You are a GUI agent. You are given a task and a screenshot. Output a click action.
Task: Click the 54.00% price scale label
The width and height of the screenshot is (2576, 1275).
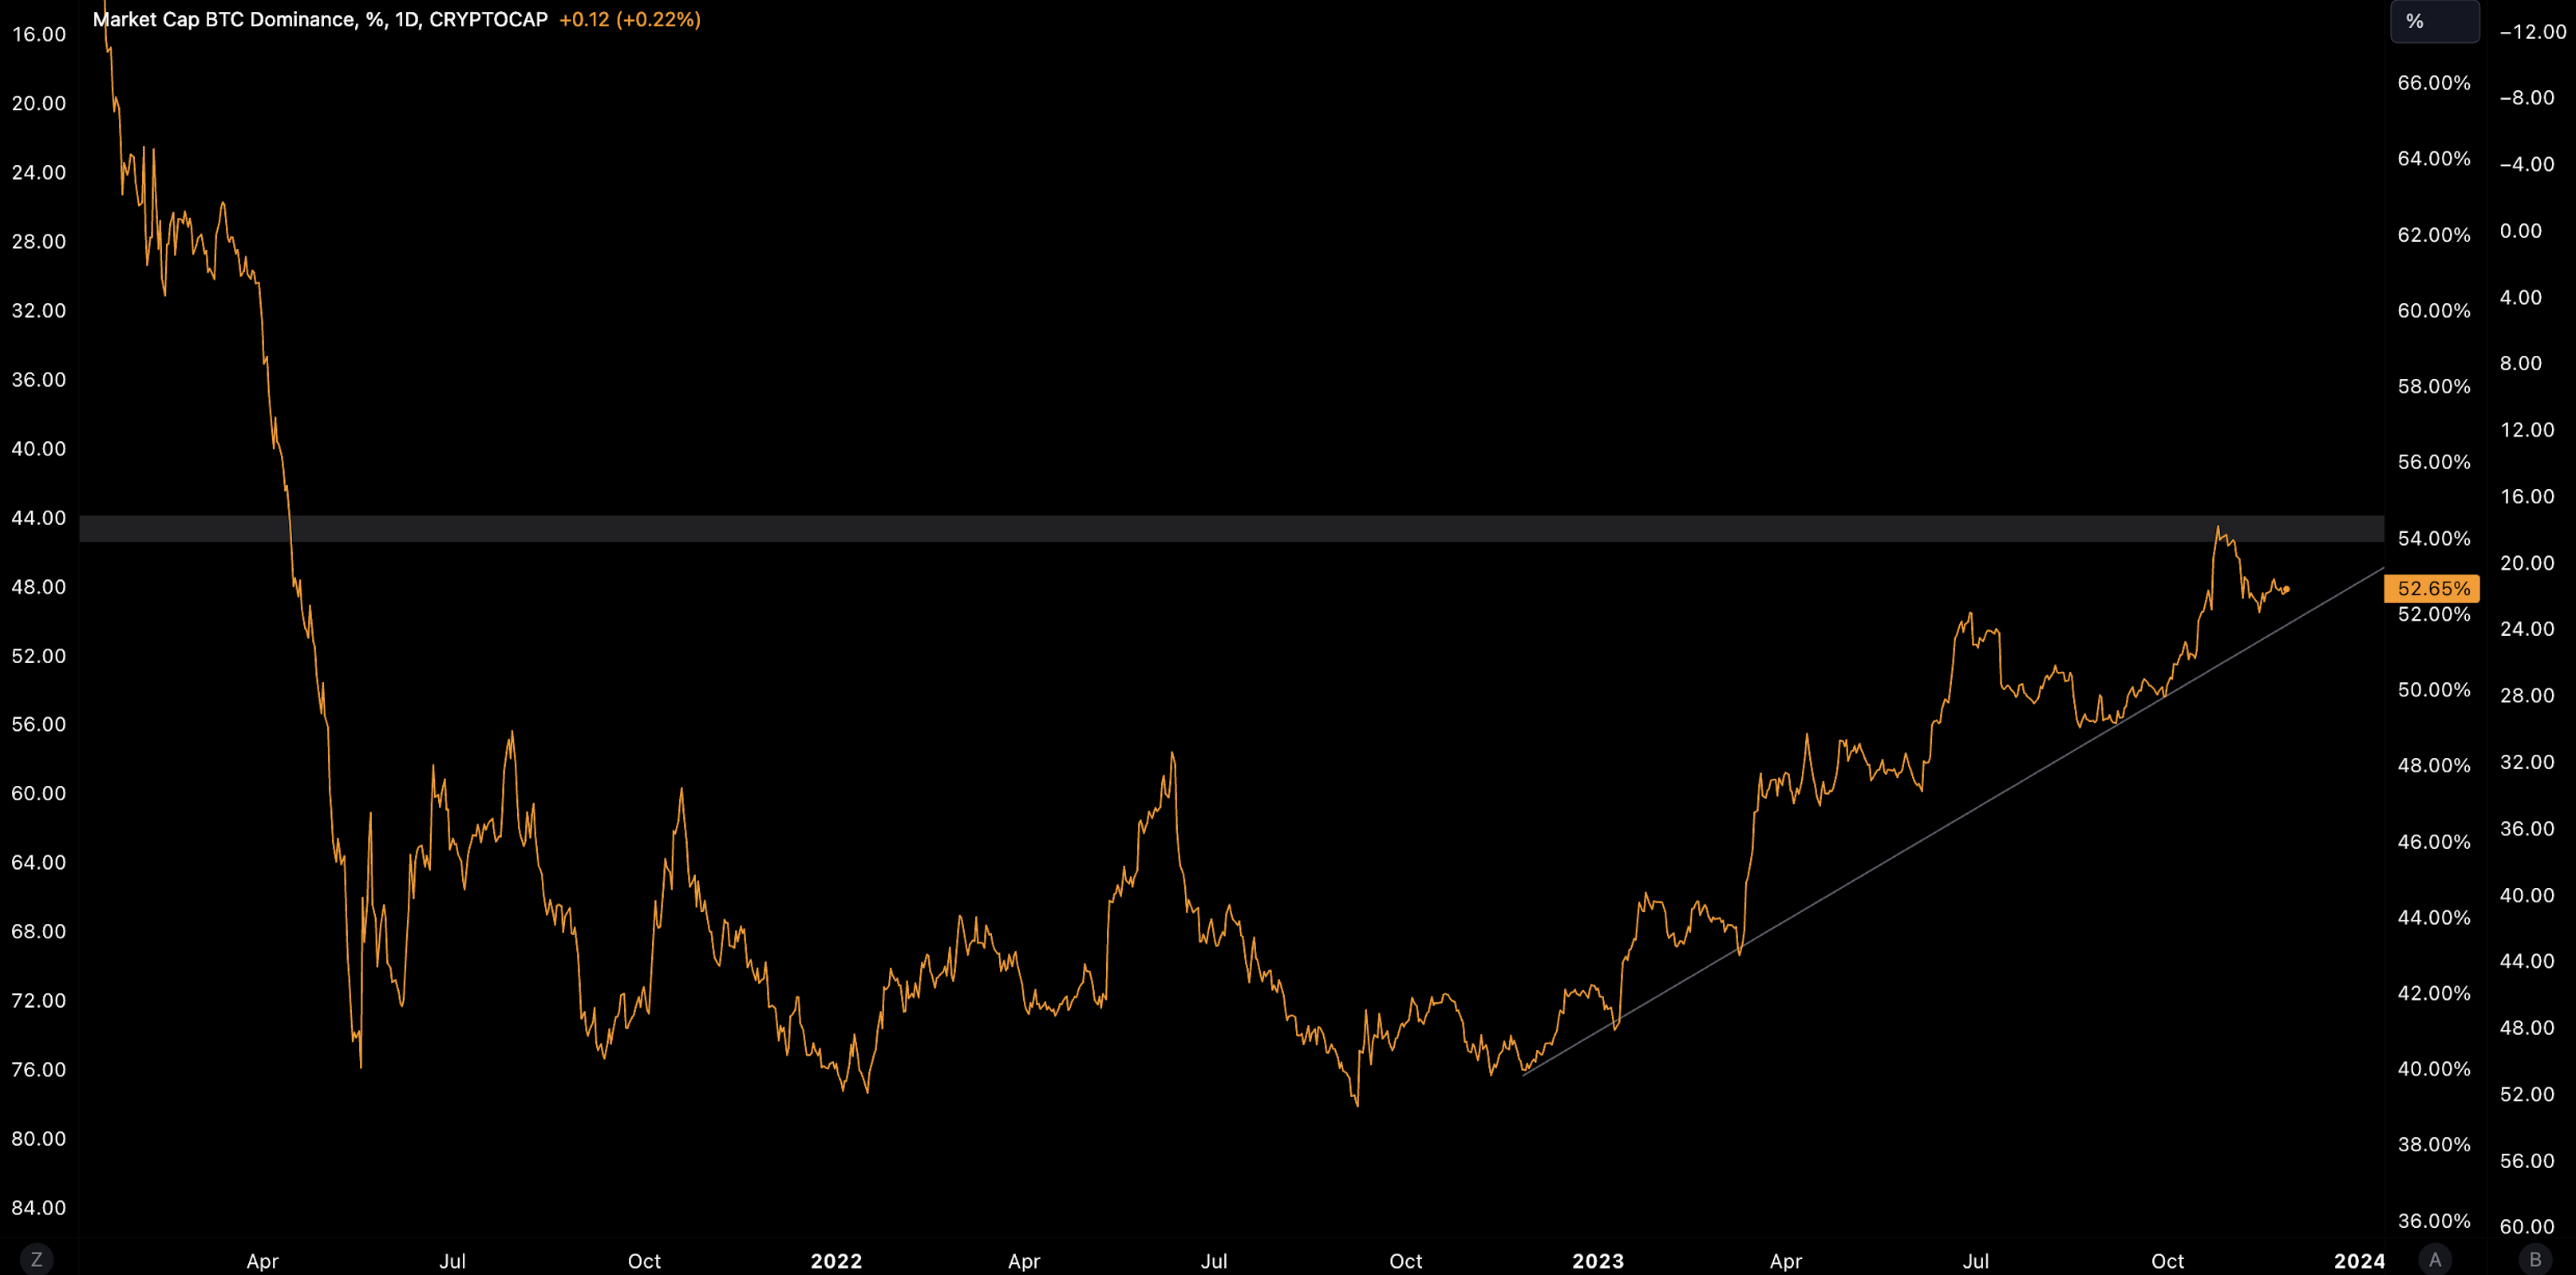point(2433,538)
